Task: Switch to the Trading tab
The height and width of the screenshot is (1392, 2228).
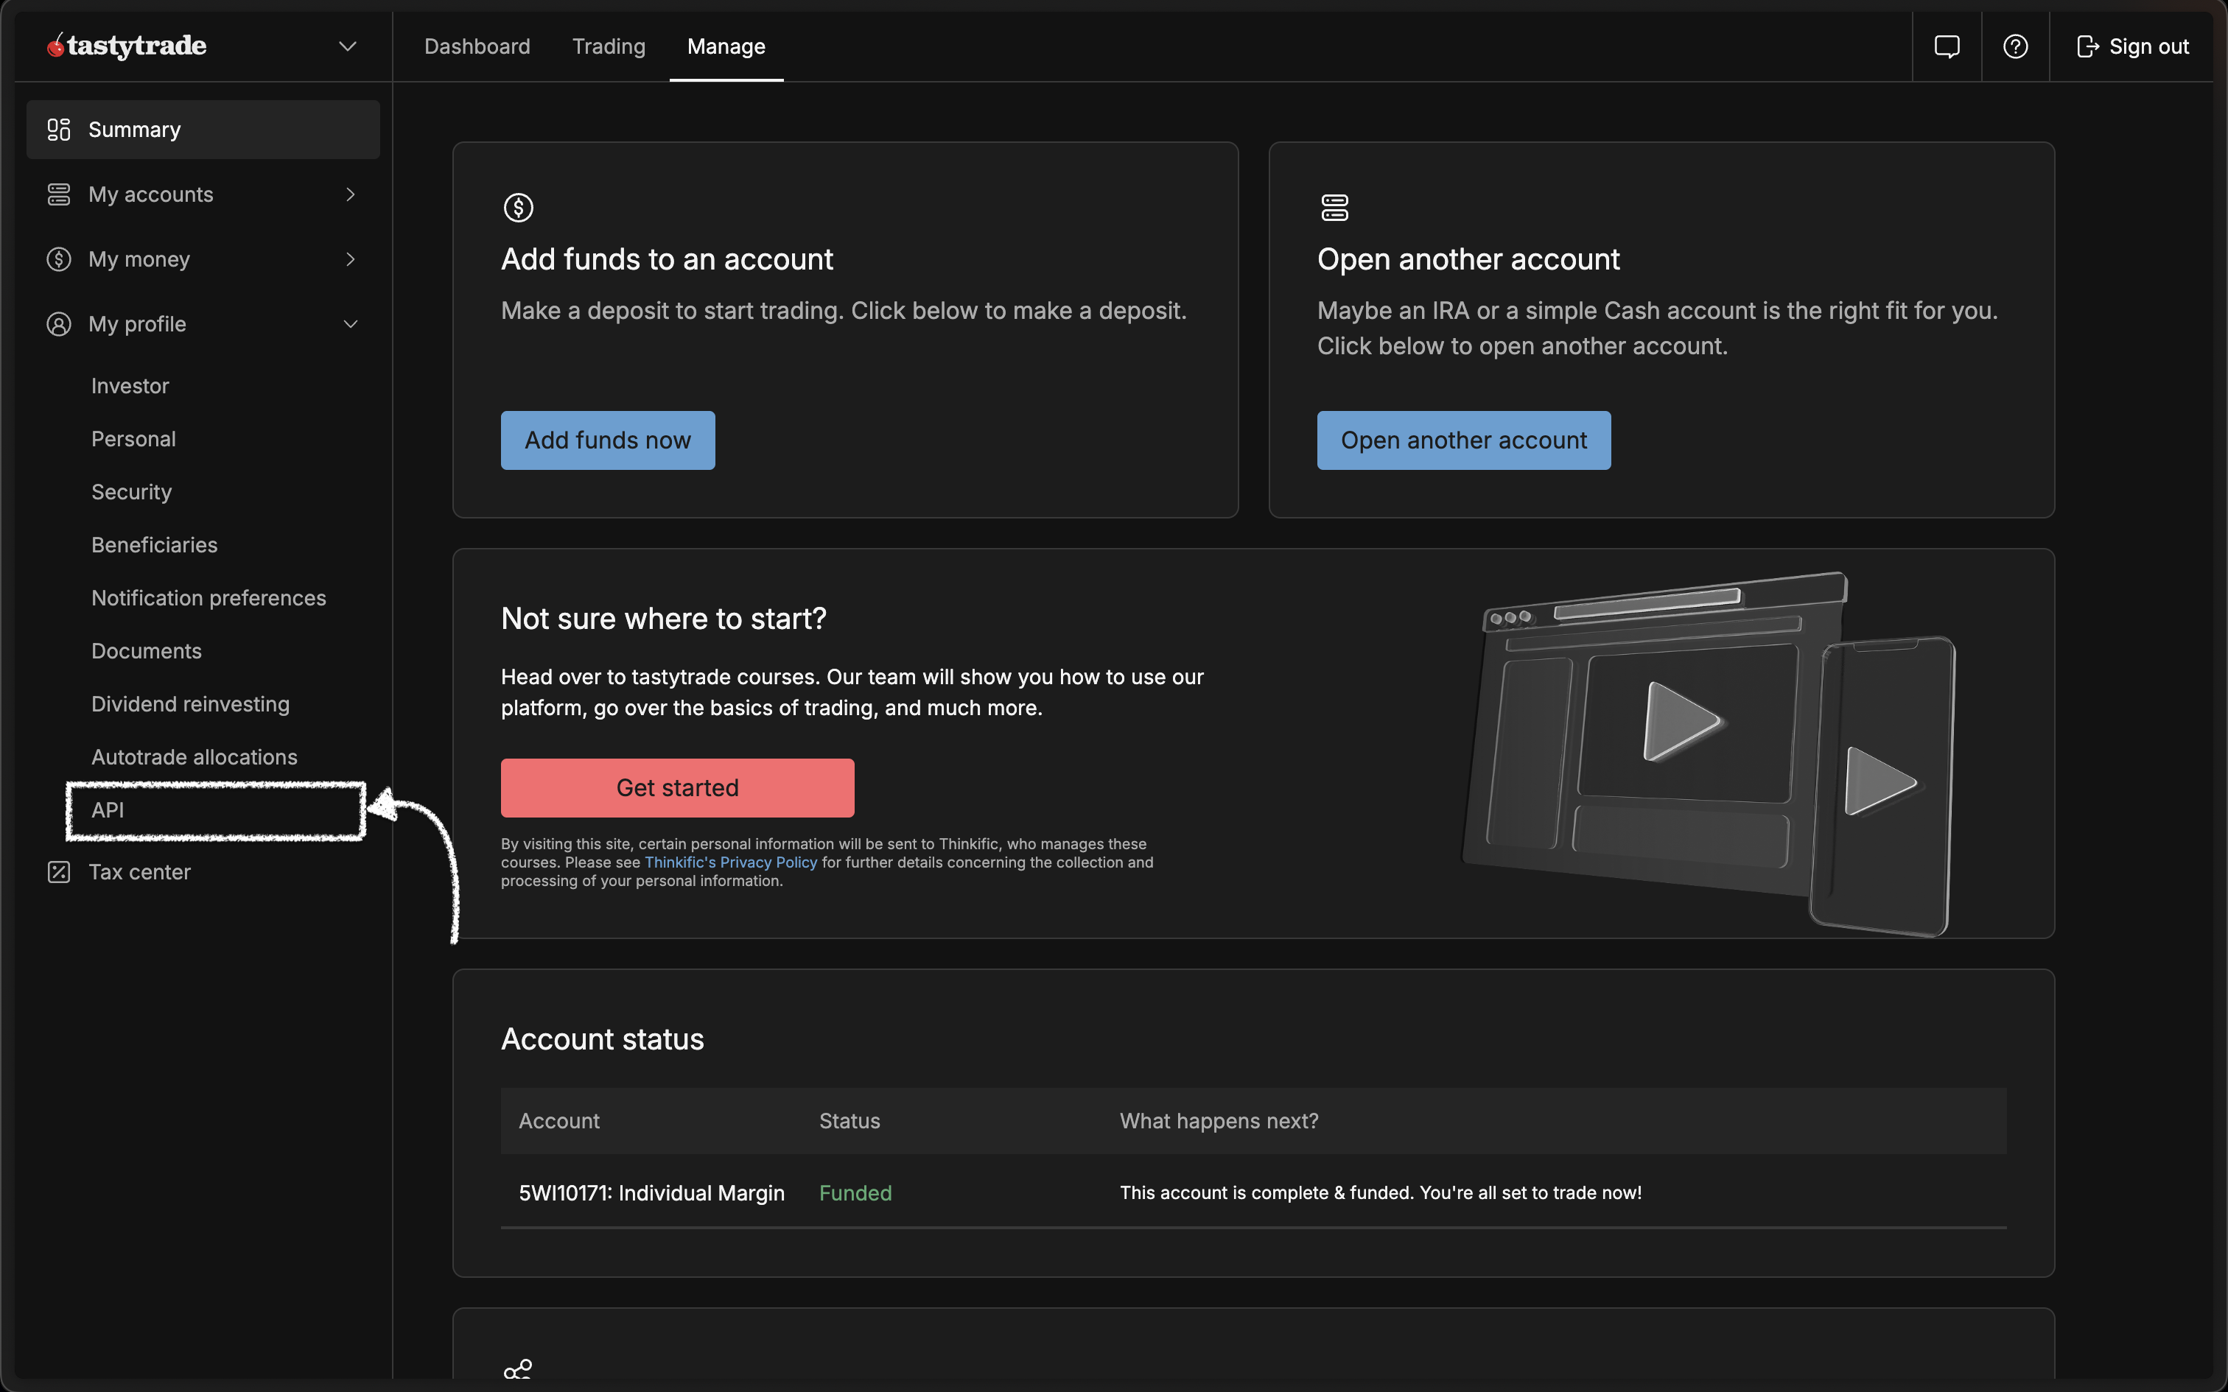Action: coord(609,46)
